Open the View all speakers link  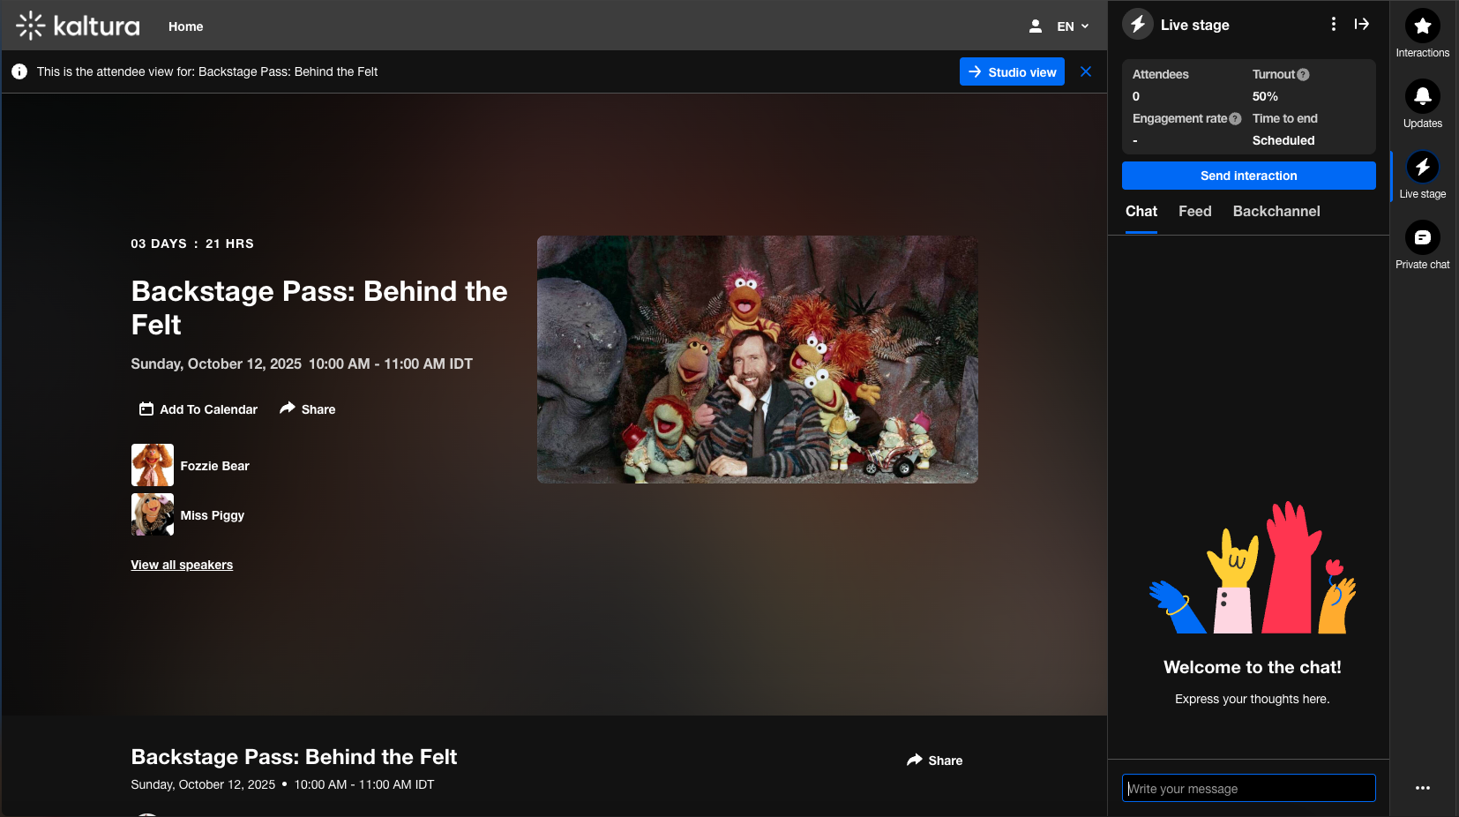tap(182, 565)
